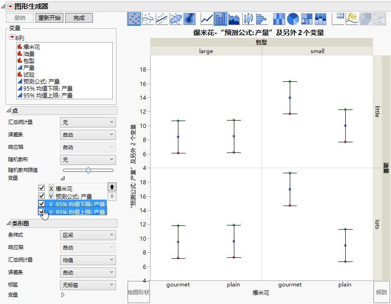Click the 随机散布限值 slider handle
Image resolution: width=391 pixels, height=304 pixels.
point(88,170)
